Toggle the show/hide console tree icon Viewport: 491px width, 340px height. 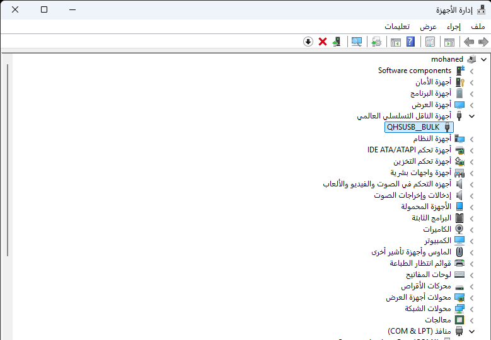coord(449,42)
